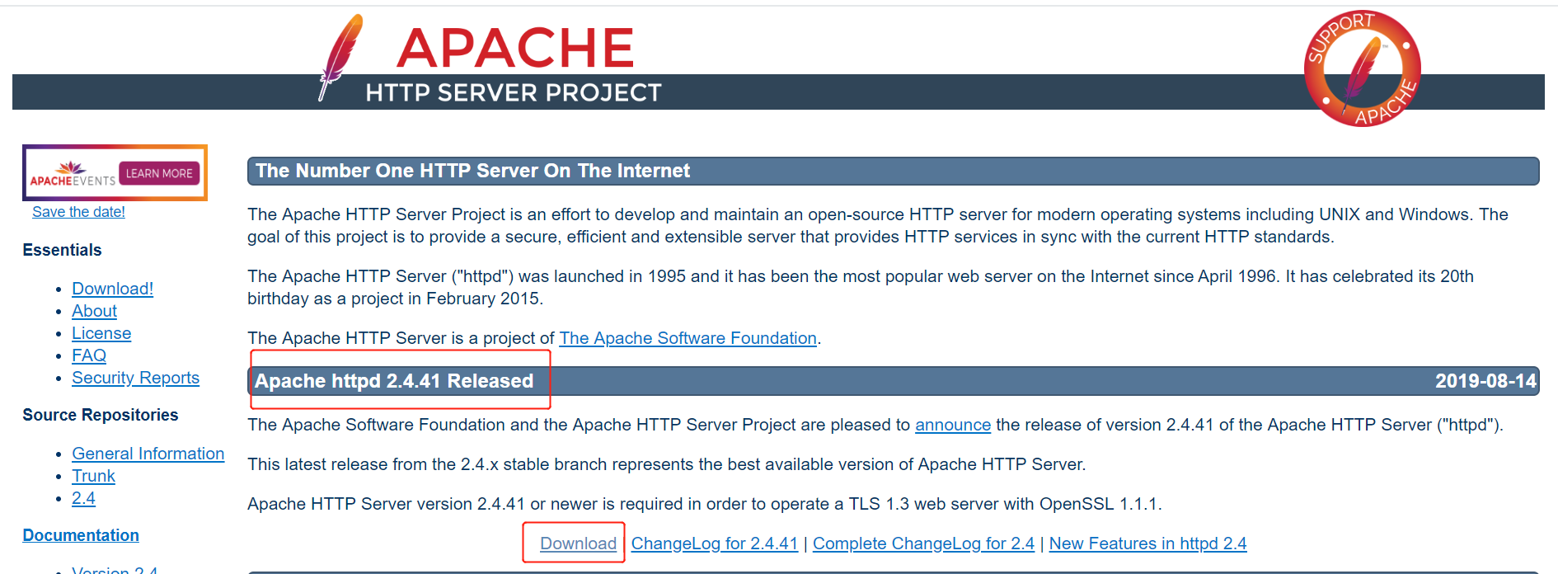This screenshot has width=1558, height=574.
Task: Open General Information under Source Repositories
Action: click(148, 454)
